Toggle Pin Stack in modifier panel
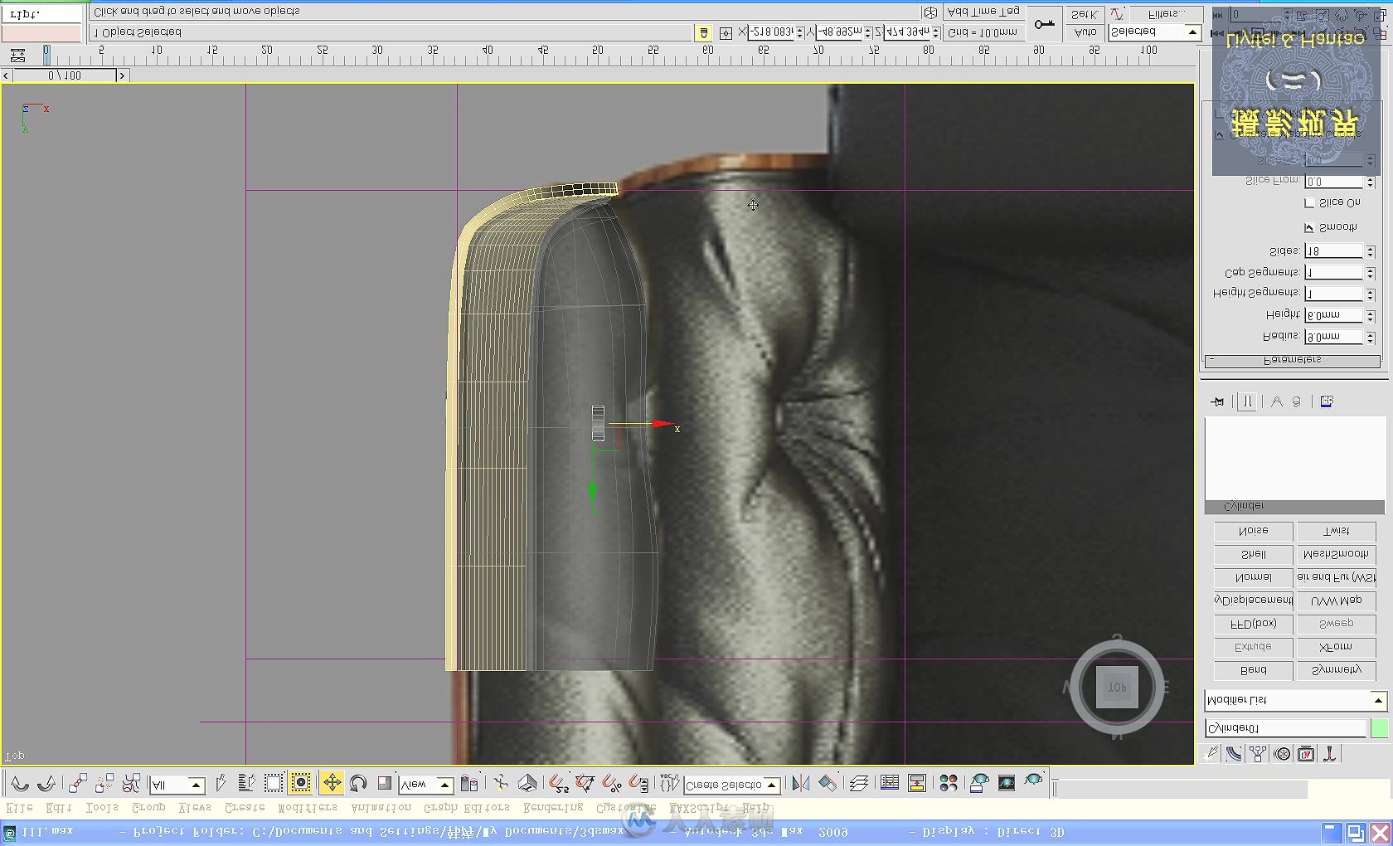Image resolution: width=1393 pixels, height=846 pixels. (1217, 402)
